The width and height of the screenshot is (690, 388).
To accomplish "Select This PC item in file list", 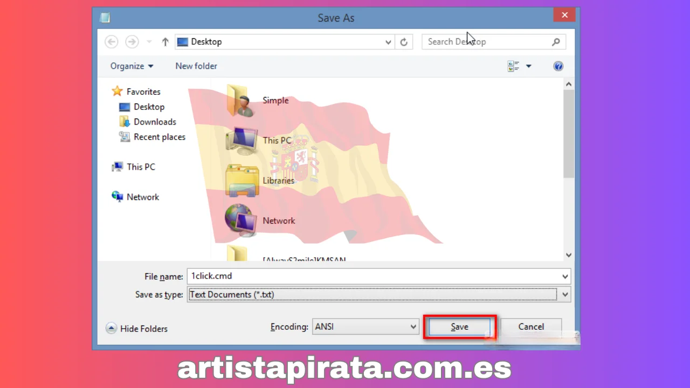I will click(x=258, y=140).
